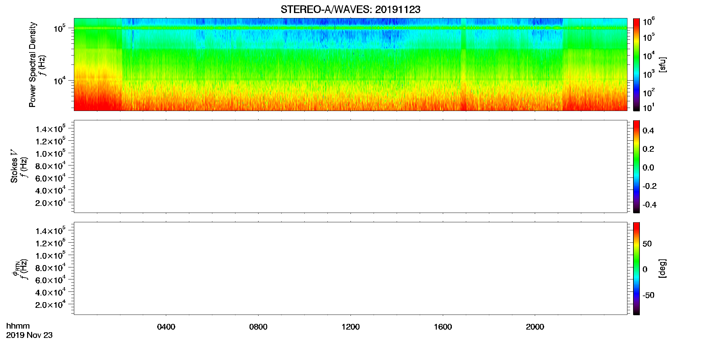Click the phi RTN degrees color bar
Viewport: 701px width, 361px height.
pos(636,268)
